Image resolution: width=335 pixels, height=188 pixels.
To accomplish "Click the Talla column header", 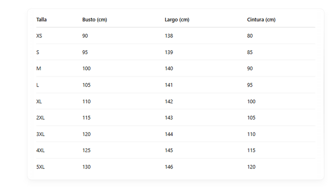I will (41, 20).
